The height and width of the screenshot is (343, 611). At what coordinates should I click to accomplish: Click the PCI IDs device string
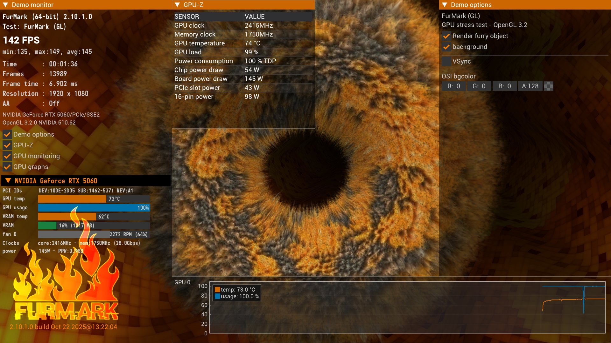(x=86, y=191)
